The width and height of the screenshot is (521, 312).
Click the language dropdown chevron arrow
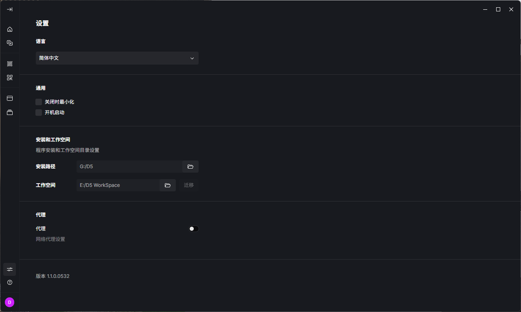192,58
